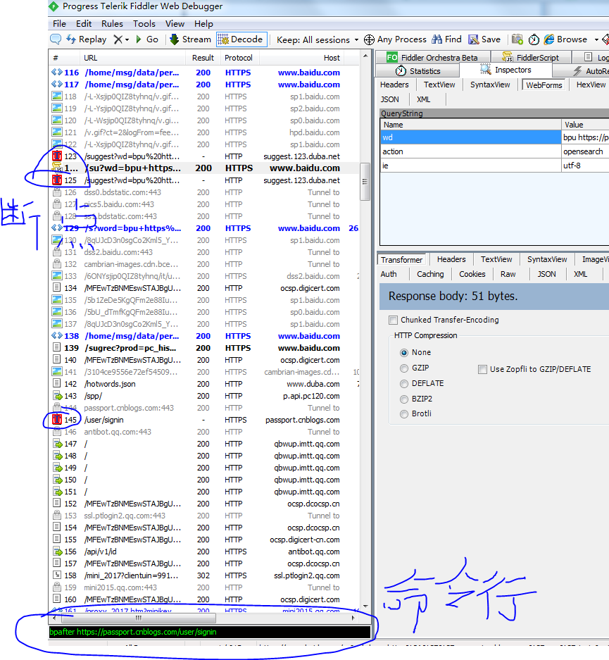Click lock tunnel icon of session 126
Viewport: 609px width, 660px height.
[57, 192]
